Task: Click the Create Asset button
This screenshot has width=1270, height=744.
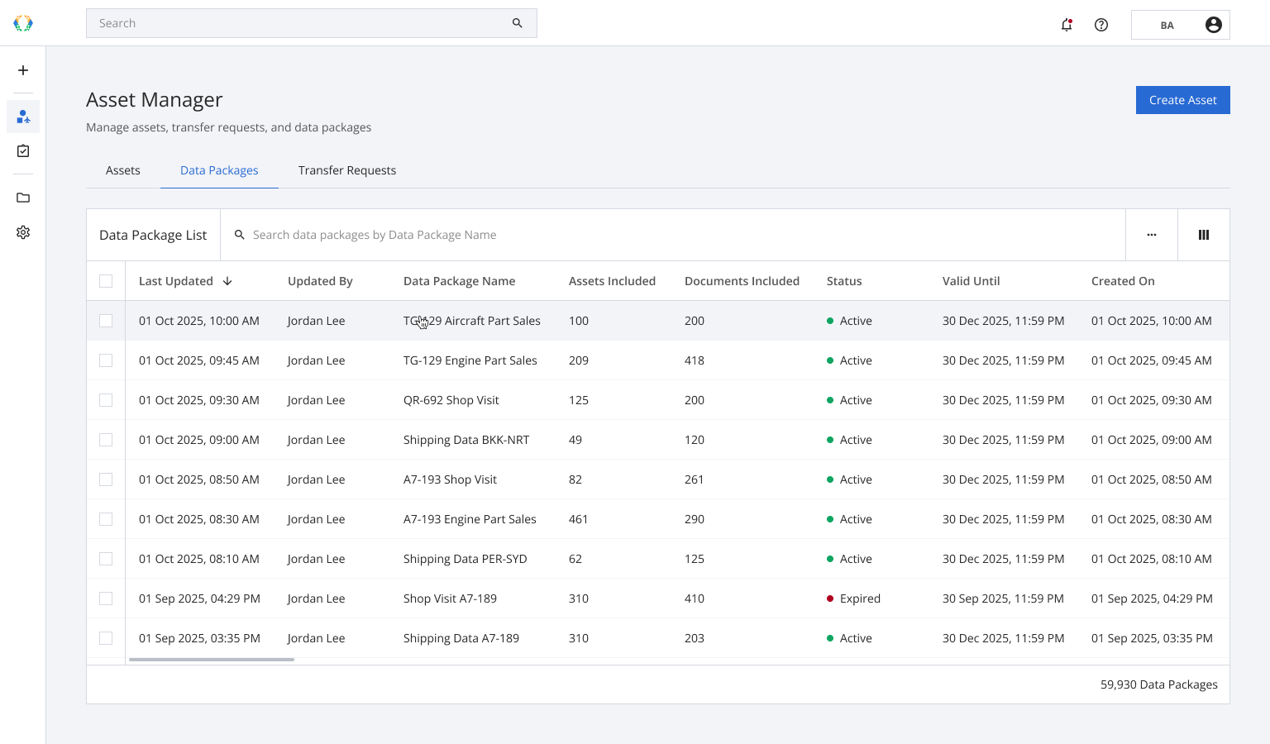Action: click(1182, 100)
